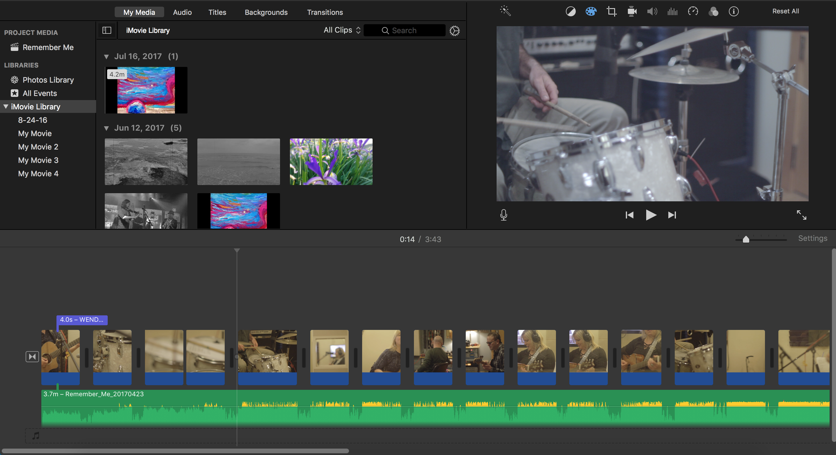Image resolution: width=836 pixels, height=455 pixels.
Task: Click the Reset All button
Action: [785, 11]
